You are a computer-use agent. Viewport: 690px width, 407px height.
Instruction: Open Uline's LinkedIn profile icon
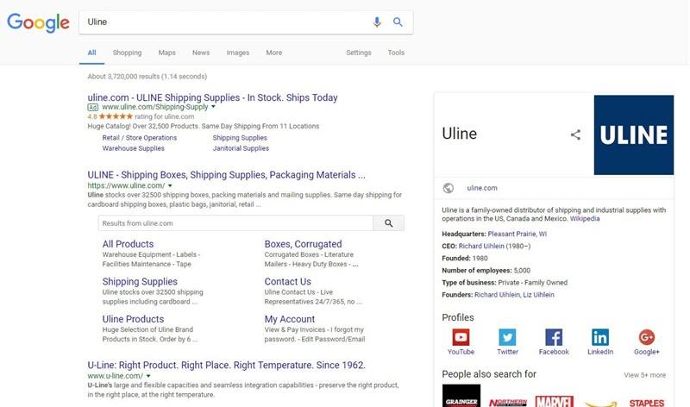(600, 337)
